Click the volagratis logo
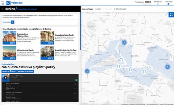 [x=14, y=3]
